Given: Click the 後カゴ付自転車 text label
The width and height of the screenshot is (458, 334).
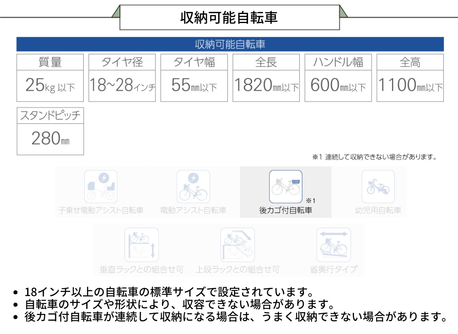Looking at the screenshot, I should [286, 210].
